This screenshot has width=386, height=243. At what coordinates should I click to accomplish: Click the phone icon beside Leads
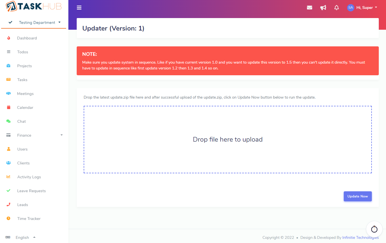click(x=9, y=205)
